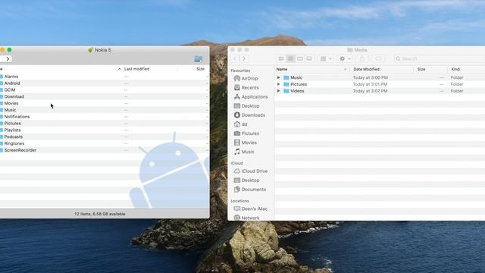485x273 pixels.
Task: Open Desktop under iCloud in sidebar
Action: (x=246, y=180)
